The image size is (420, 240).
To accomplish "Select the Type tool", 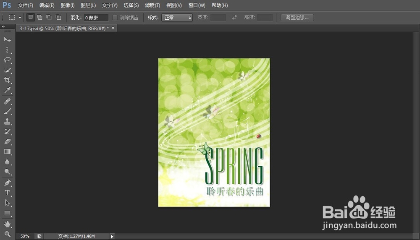I will point(7,193).
